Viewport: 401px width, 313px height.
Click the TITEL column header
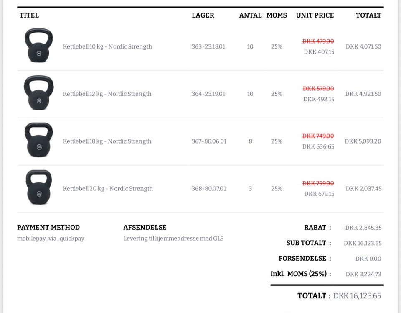click(29, 15)
